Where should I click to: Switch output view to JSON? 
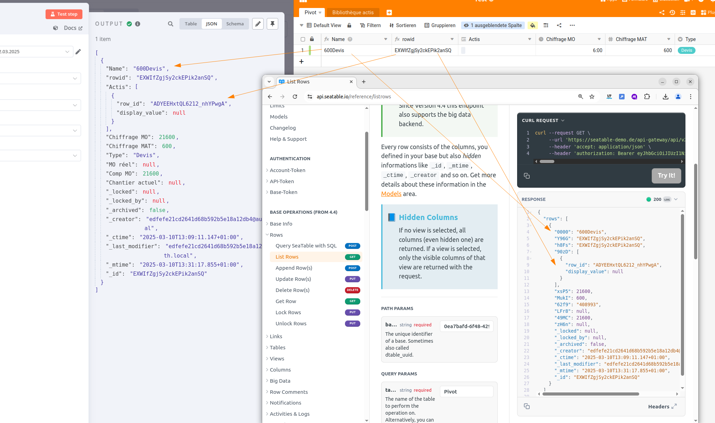point(211,24)
